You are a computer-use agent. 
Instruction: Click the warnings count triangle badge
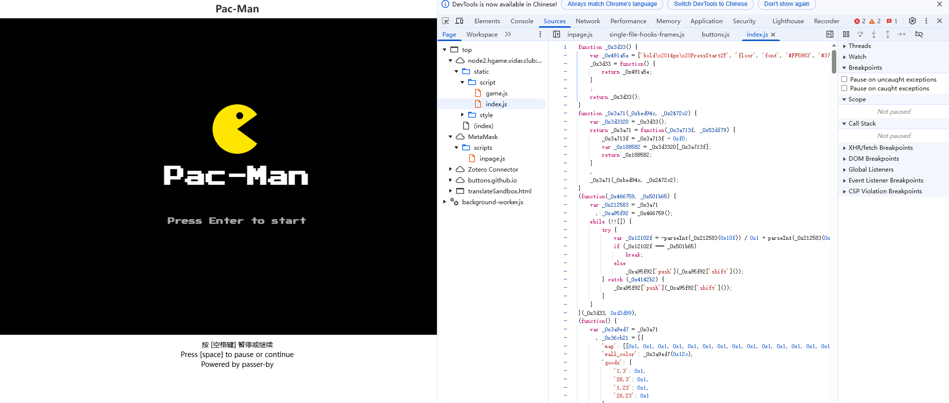(875, 21)
